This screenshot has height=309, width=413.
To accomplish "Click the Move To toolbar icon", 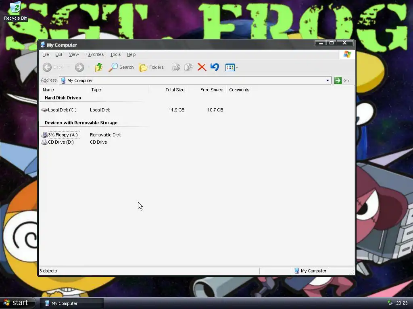I will 176,67.
